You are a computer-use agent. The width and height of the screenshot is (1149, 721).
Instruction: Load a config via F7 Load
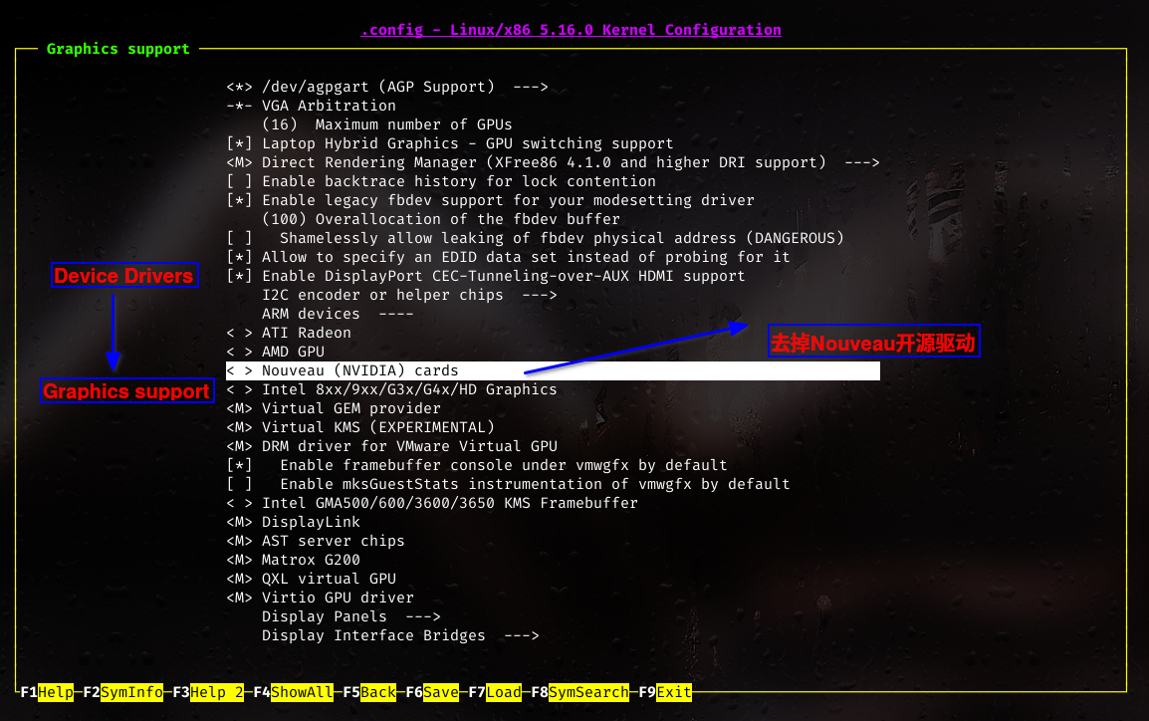click(x=504, y=692)
